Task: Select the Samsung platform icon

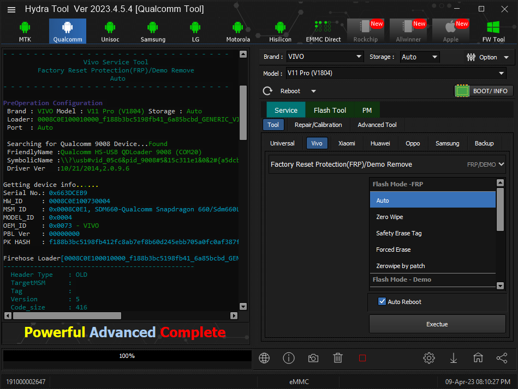Action: pos(153,32)
